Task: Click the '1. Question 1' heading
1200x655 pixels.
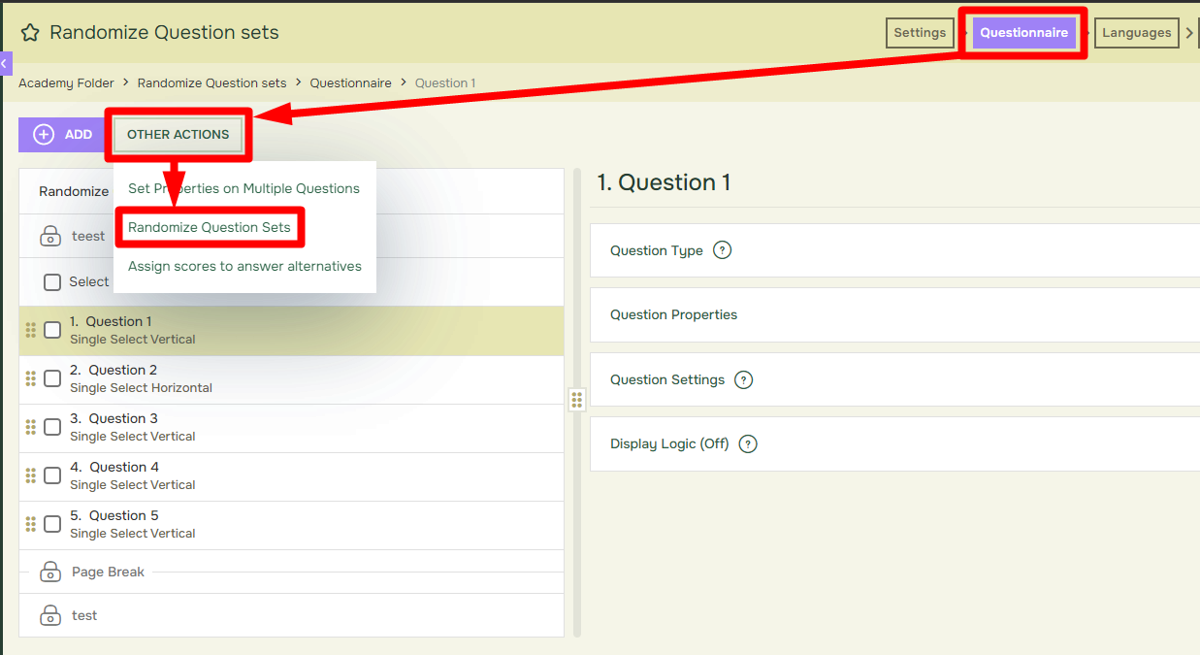Action: (664, 182)
